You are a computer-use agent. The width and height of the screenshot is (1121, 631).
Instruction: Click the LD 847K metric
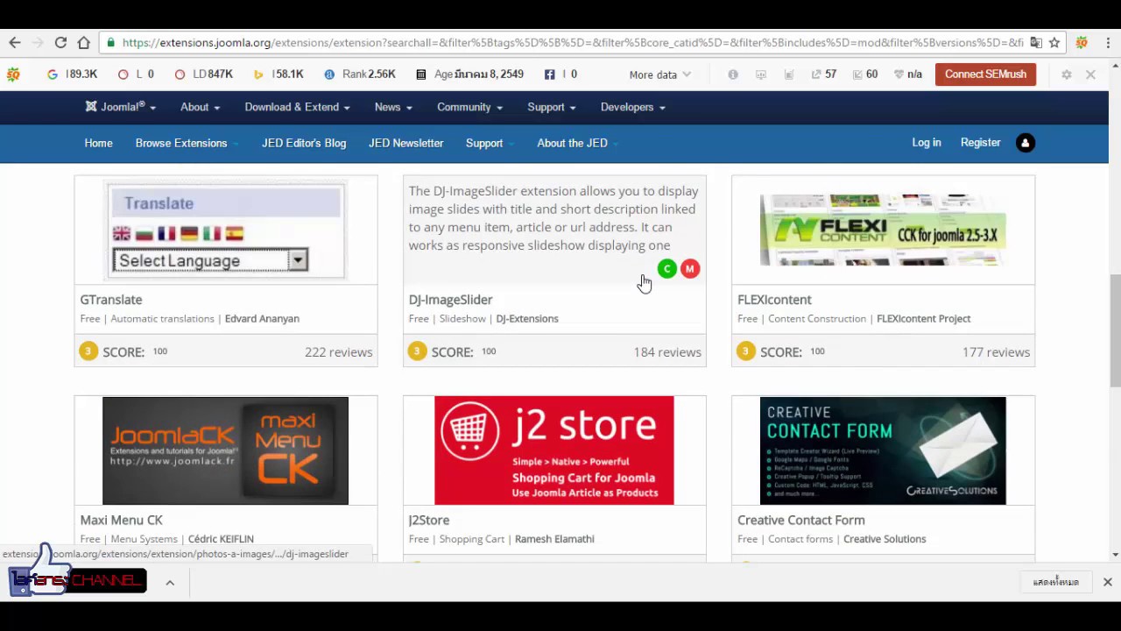pos(203,74)
